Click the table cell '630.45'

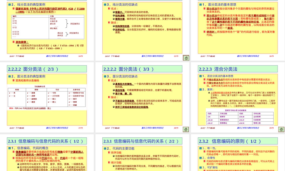[242, 120]
